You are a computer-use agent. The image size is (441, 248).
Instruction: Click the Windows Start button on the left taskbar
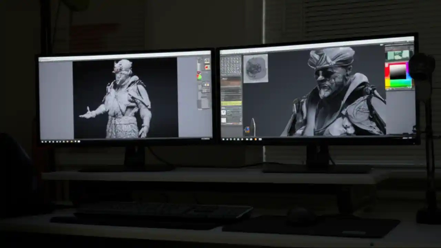point(42,141)
